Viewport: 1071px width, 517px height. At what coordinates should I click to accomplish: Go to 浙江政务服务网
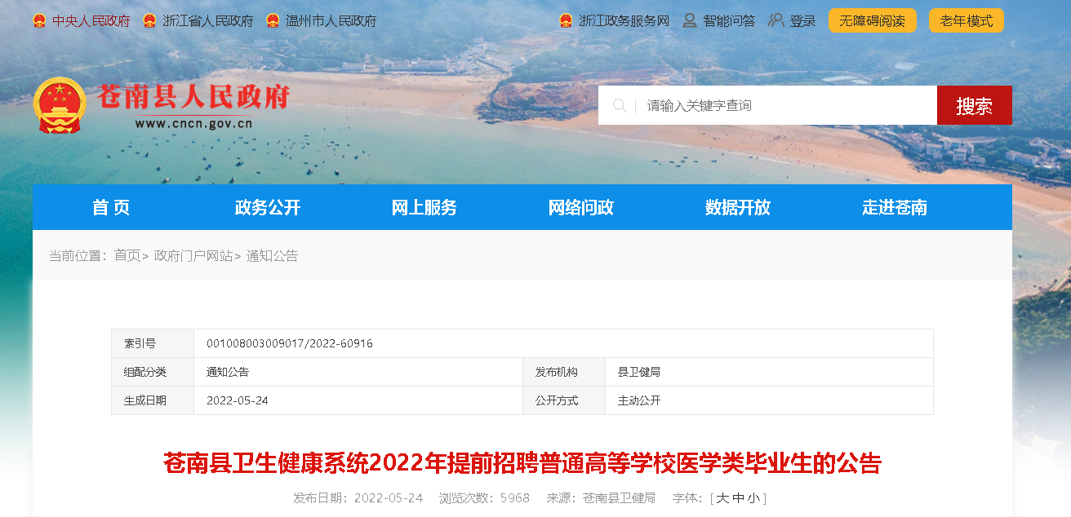[624, 21]
